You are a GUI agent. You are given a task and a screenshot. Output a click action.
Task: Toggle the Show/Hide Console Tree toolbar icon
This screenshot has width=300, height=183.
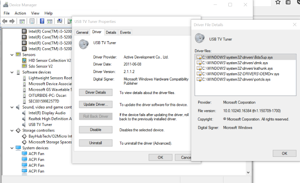click(x=22, y=21)
